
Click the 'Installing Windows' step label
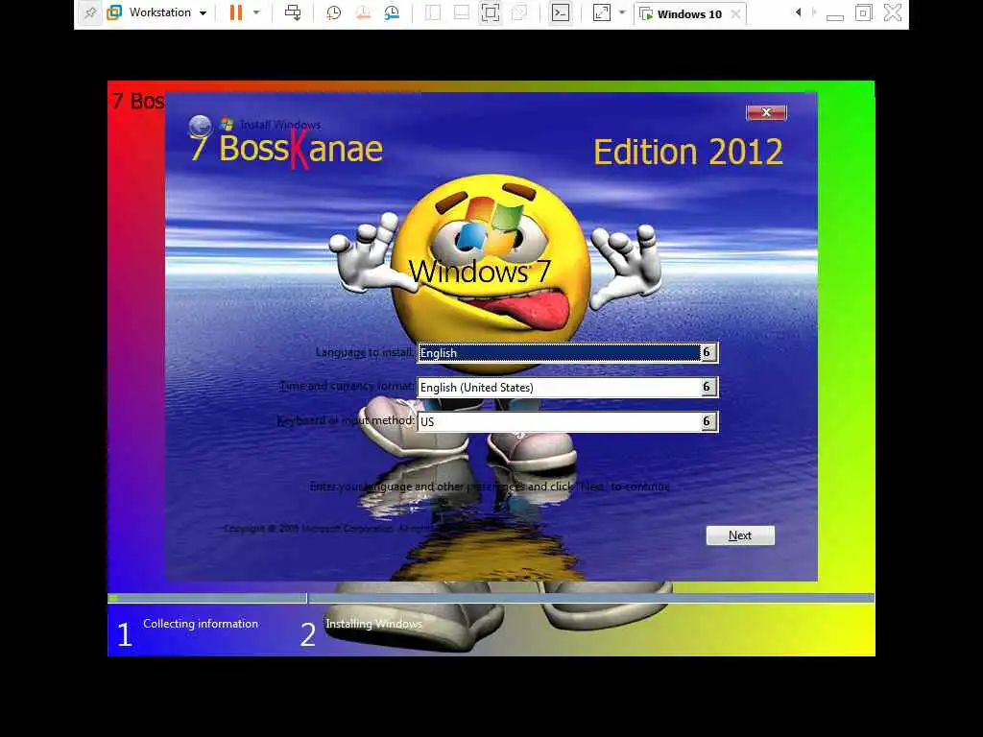point(373,624)
